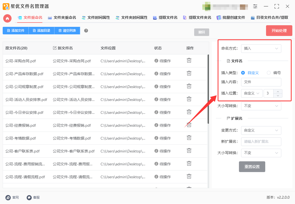Open the 插入位置 自定义 dropdown
Viewport: 295px width, 204px height.
coord(252,93)
